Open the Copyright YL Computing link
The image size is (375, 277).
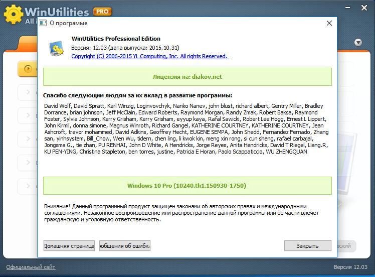(150, 56)
